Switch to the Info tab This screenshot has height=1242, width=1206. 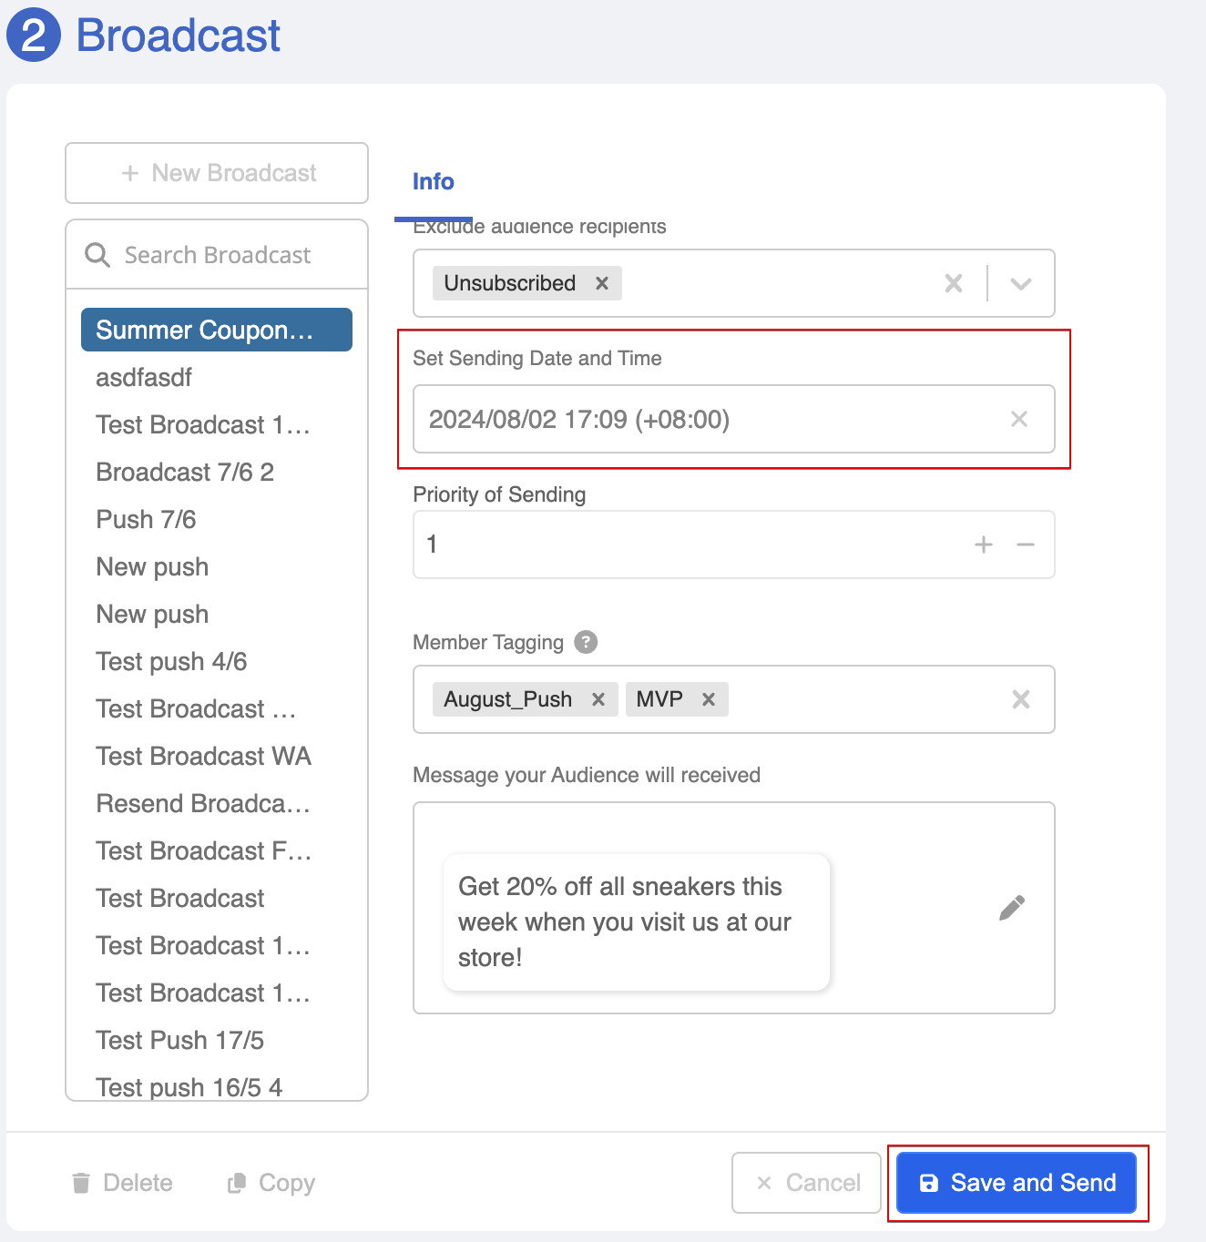[433, 182]
